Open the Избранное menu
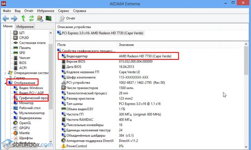 tap(45, 11)
